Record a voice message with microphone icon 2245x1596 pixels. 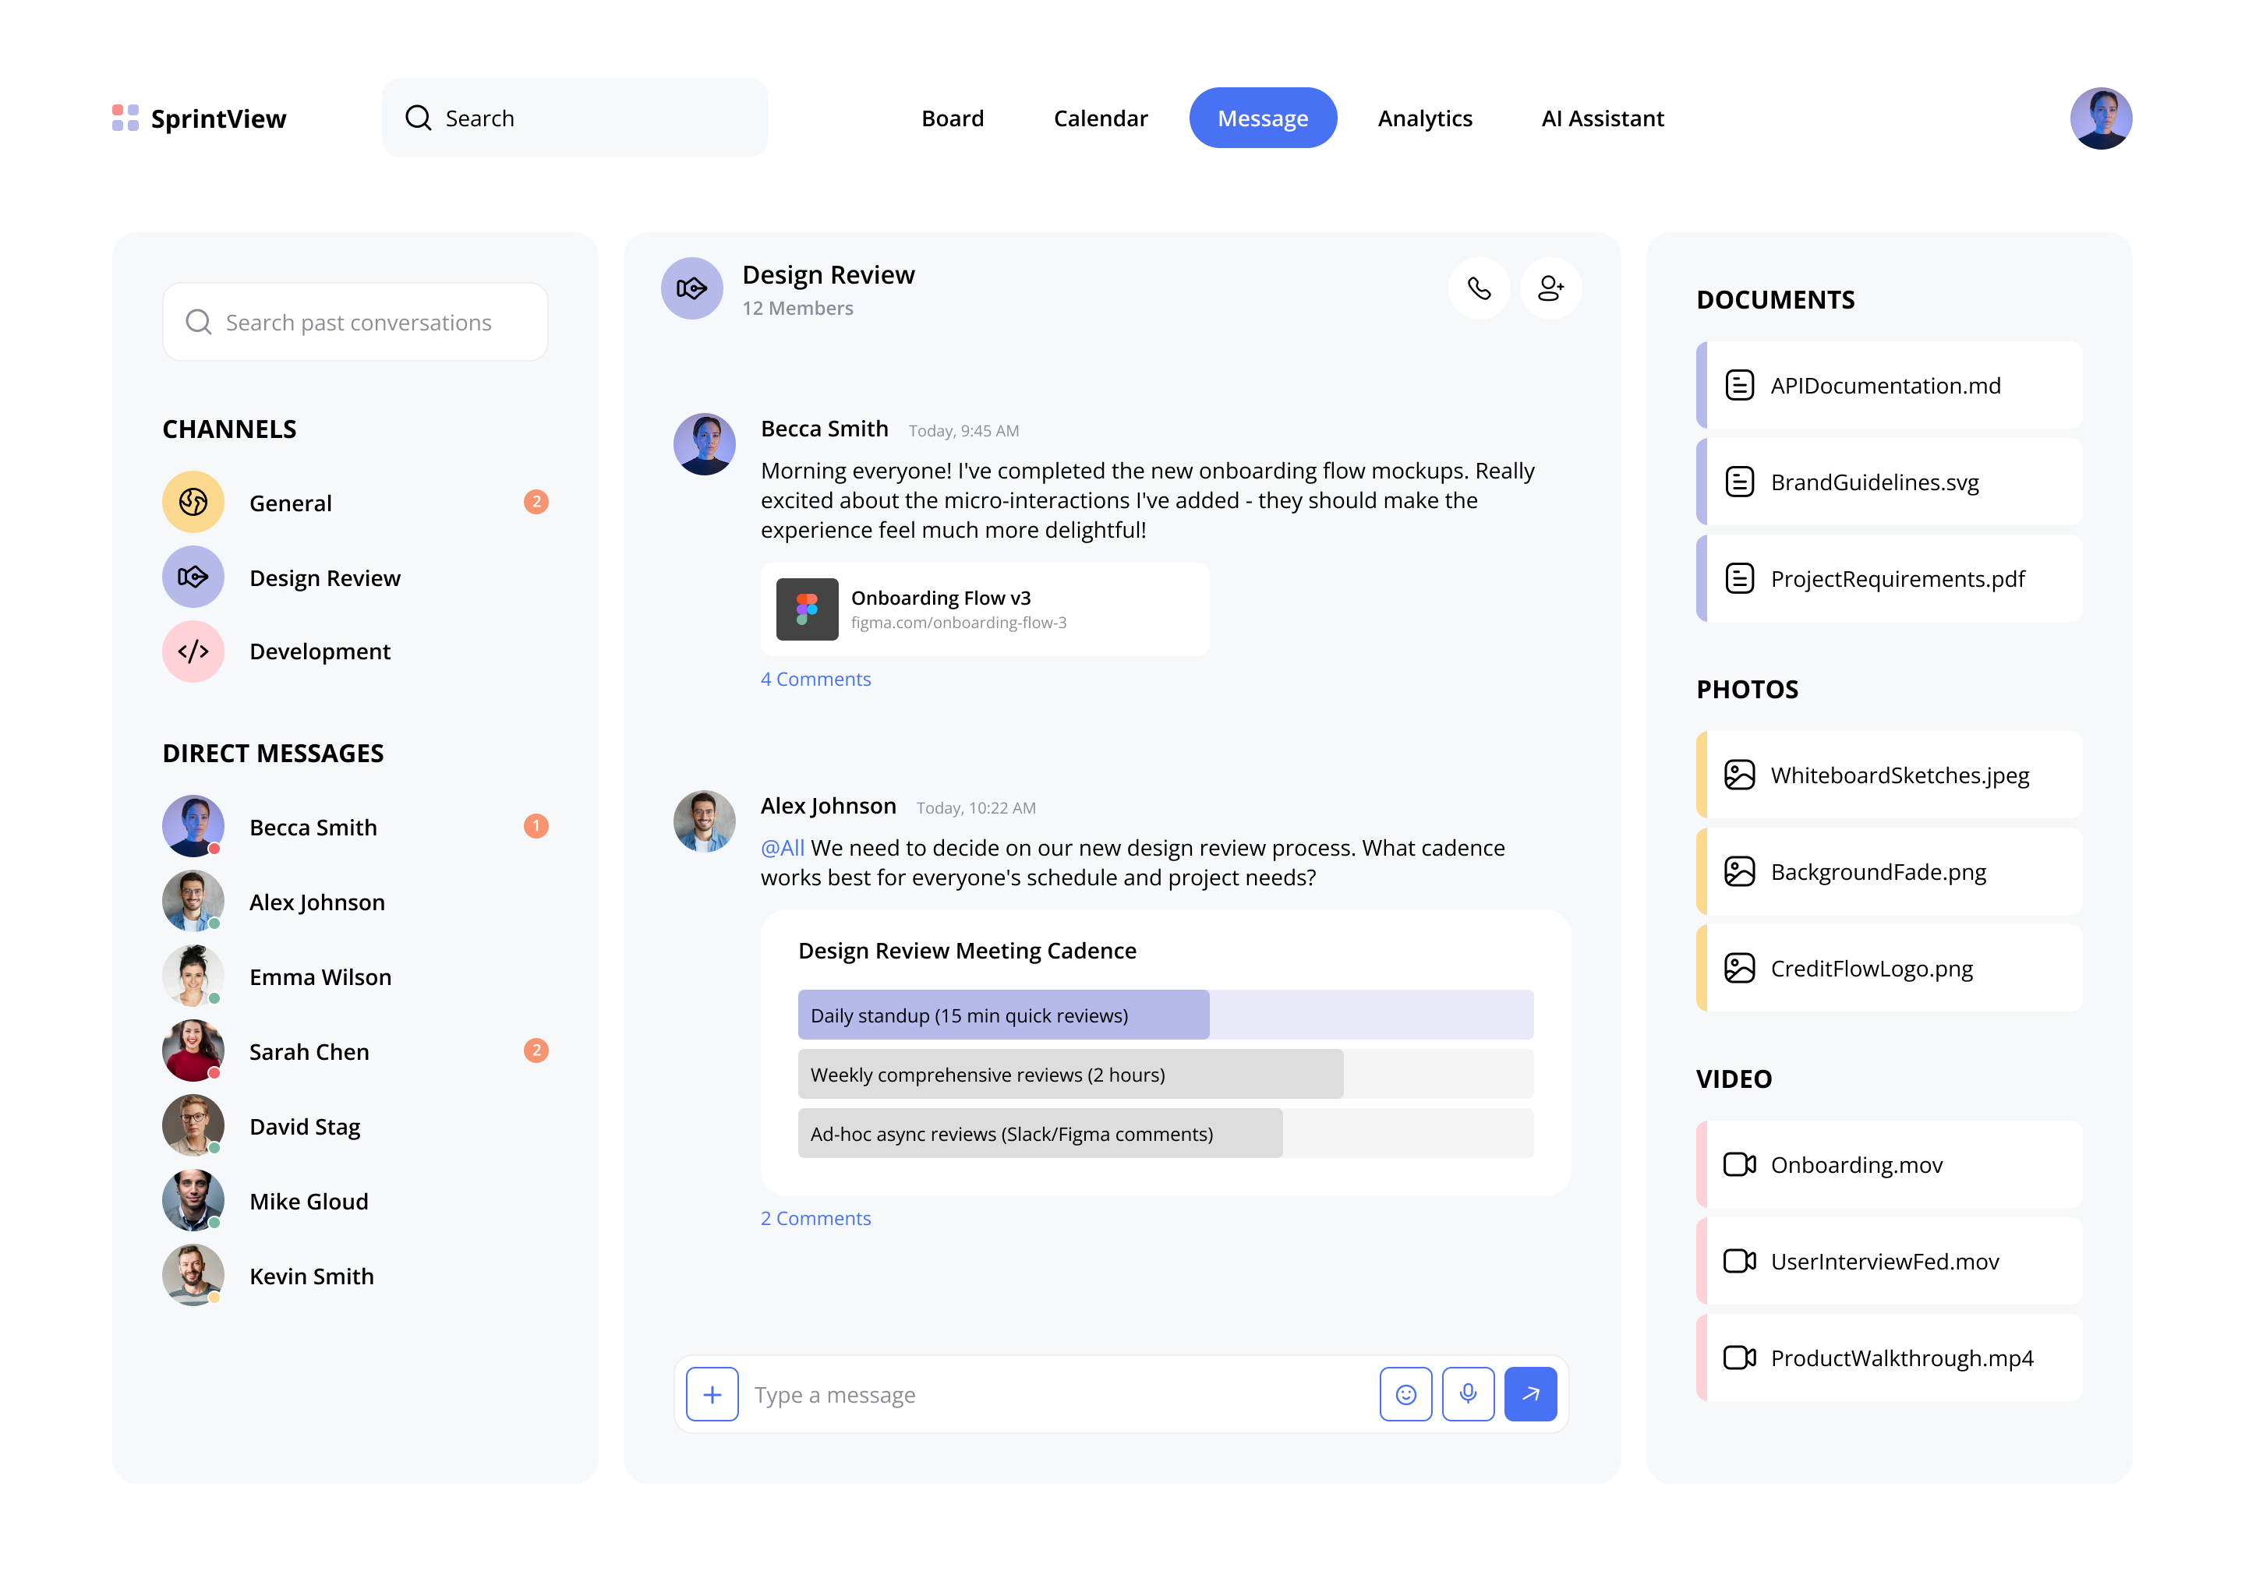(x=1469, y=1393)
